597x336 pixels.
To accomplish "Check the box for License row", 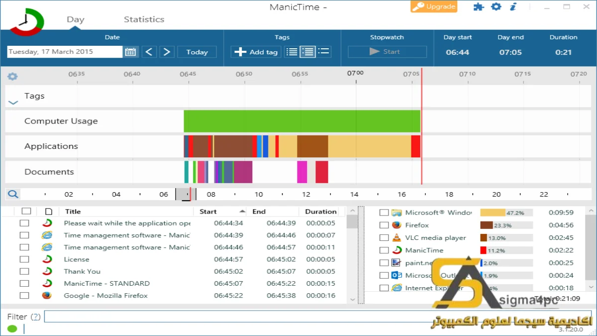I will [x=24, y=259].
